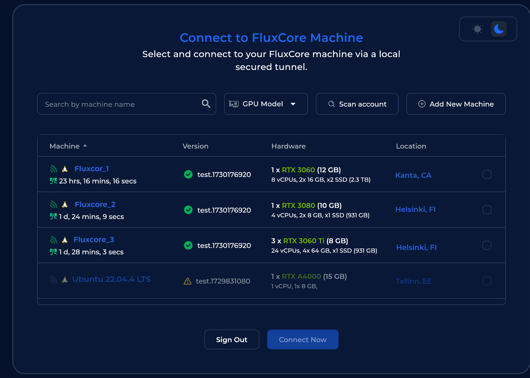Screen dimensions: 530x378
Task: Select checkbox for Fluxcore_2 machine
Action: [x=487, y=210]
